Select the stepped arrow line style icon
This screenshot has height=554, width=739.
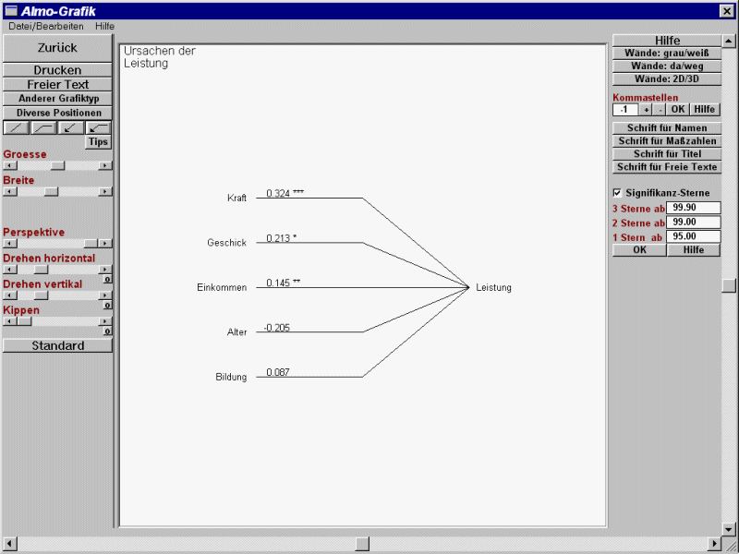(x=99, y=127)
